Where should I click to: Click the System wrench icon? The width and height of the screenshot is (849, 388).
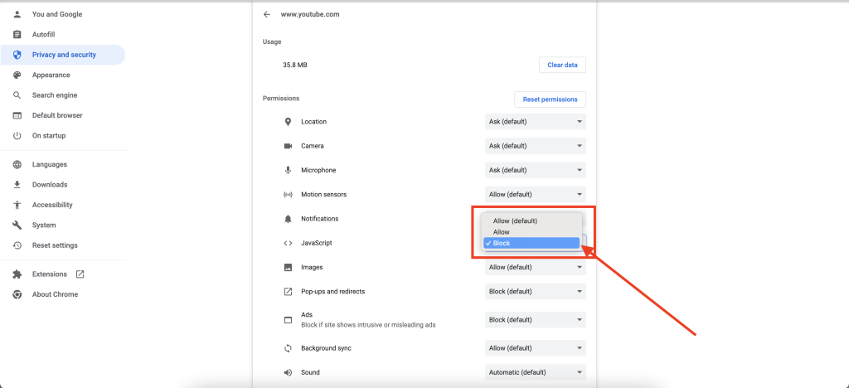(17, 226)
